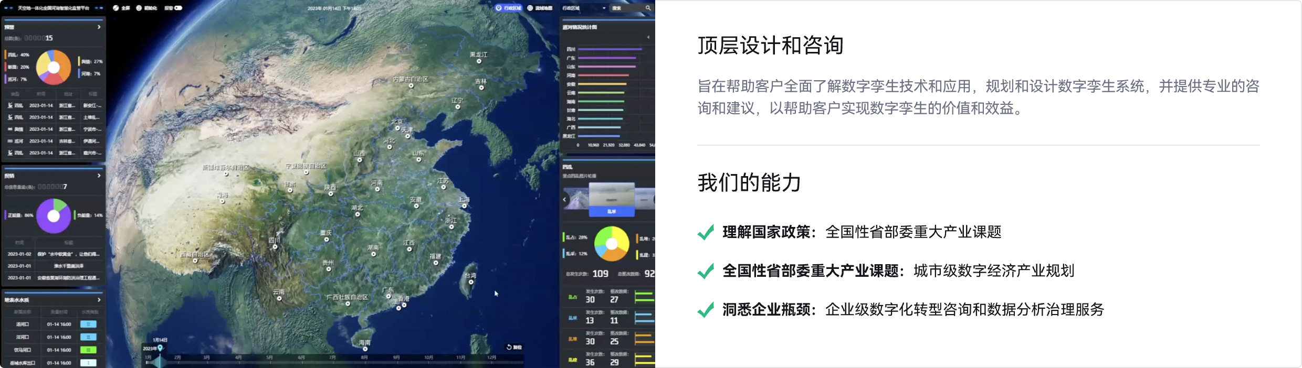
Task: Click the 四乱 40% pie legend item
Action: 18,55
